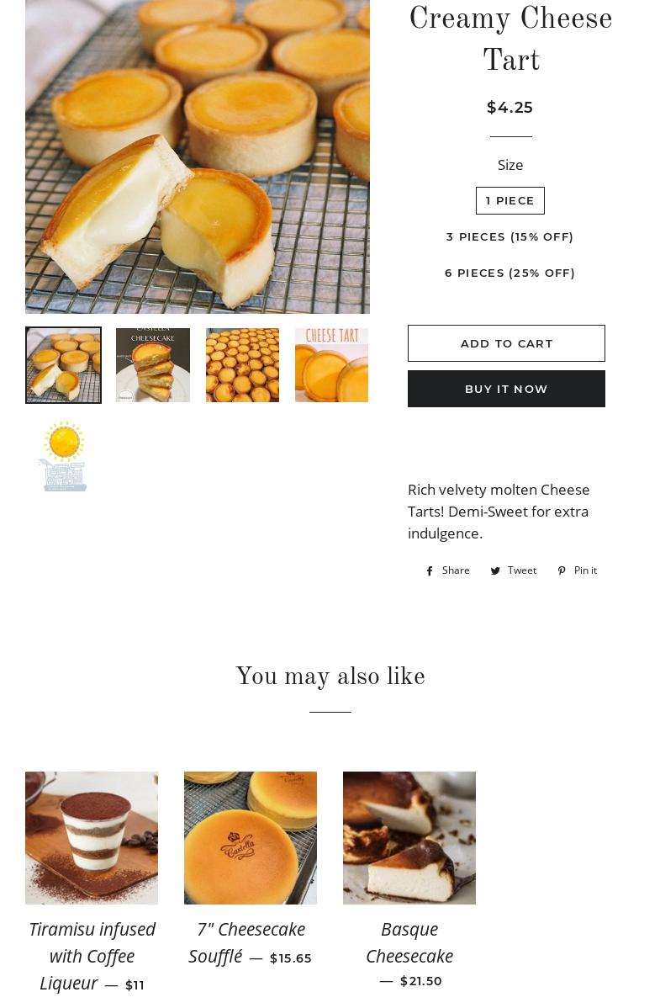Click the Twitter Tweet icon

[496, 571]
